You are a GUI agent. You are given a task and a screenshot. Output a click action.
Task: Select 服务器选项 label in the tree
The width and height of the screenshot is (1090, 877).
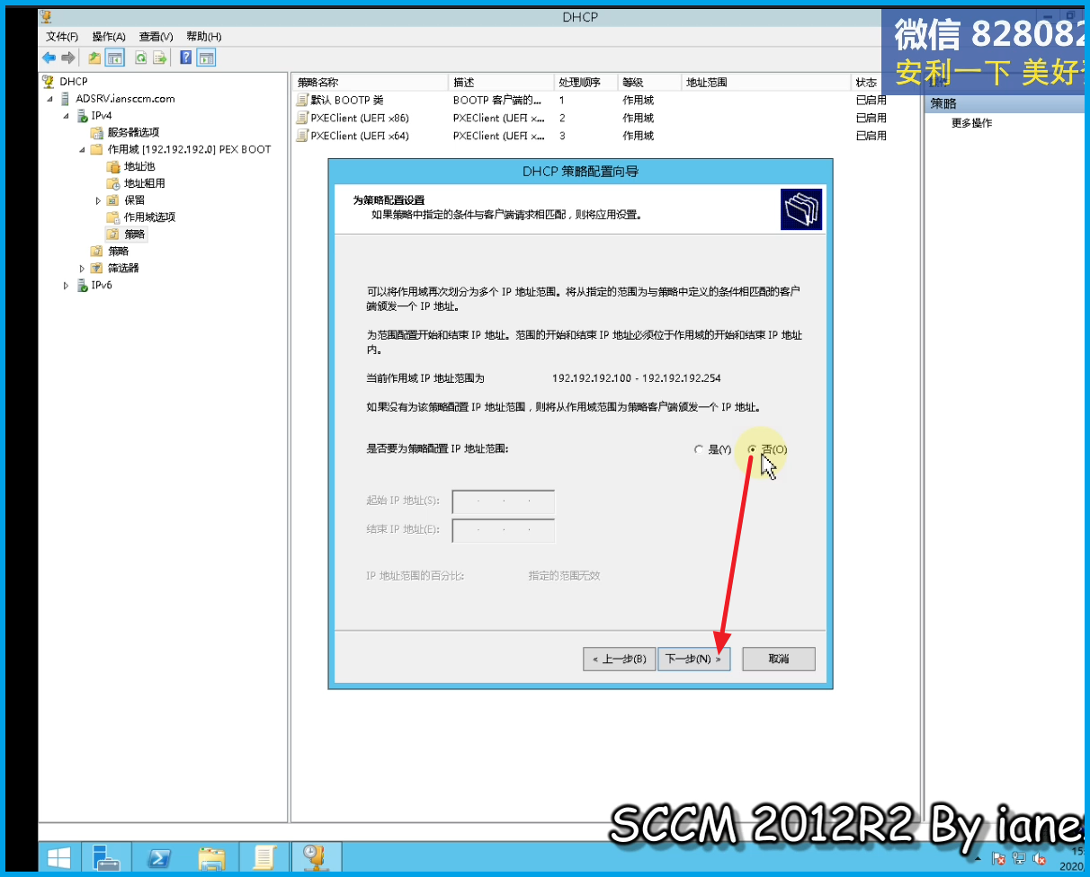(133, 133)
